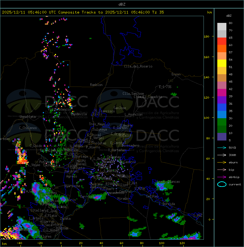Viewport: 244px width, 247px height.
Task: Click the 'Perdriel' place label
Action: 72,171
